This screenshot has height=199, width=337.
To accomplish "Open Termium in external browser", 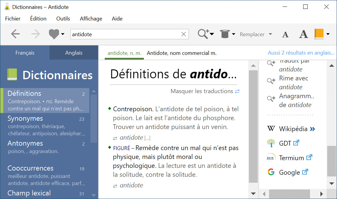I will tap(309, 157).
